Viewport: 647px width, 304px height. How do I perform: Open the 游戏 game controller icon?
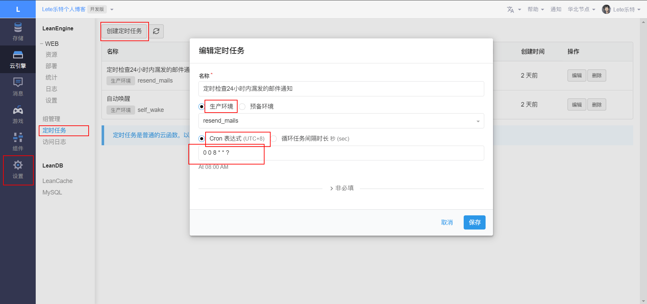click(x=18, y=110)
